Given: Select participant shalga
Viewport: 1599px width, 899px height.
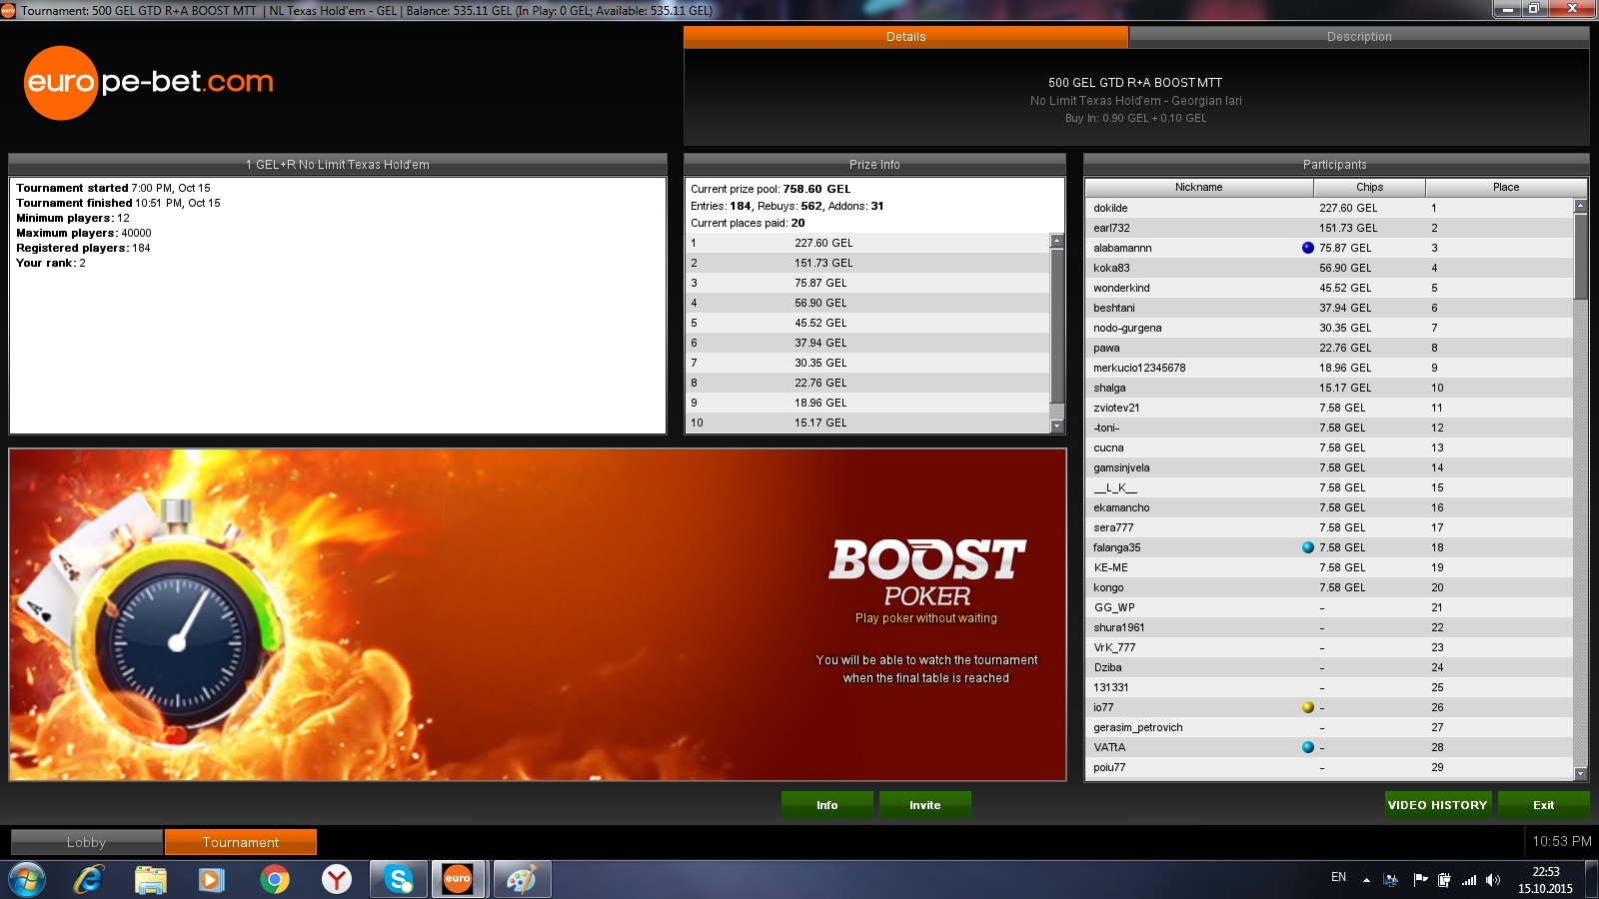Looking at the screenshot, I should (x=1329, y=388).
